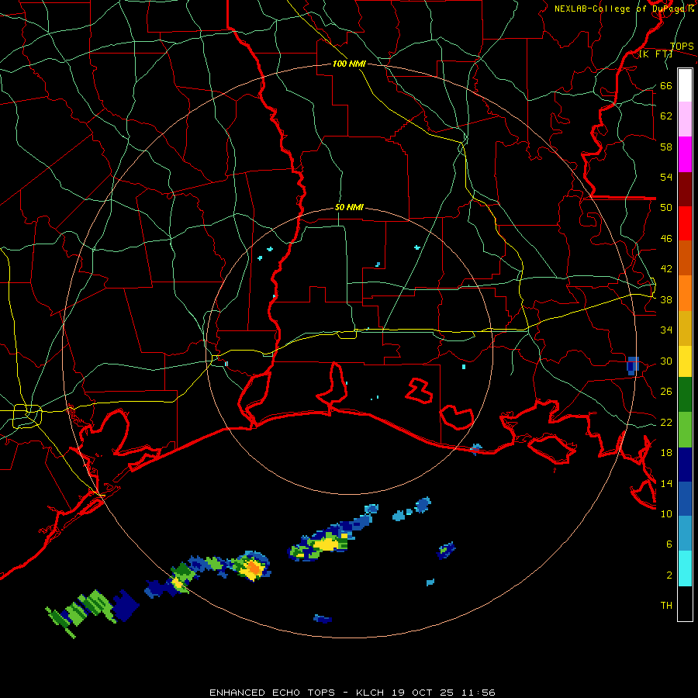Viewport: 698px width, 698px height.
Task: Click the "100 NMI" range ring label
Action: [349, 64]
